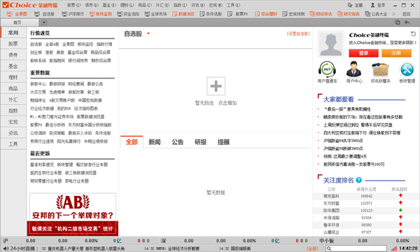Image resolution: width=420 pixels, height=252 pixels.
Task: Open 板块管理 link under 最近更新
Action: [65, 164]
